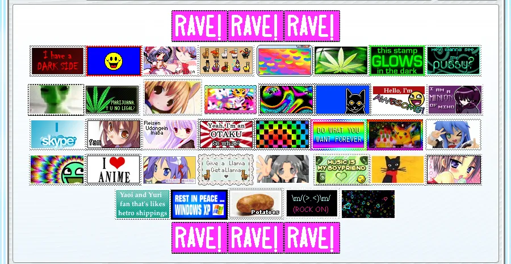Select the blonde anime girl stamp
Viewport: 511px width, 264px height.
173,97
